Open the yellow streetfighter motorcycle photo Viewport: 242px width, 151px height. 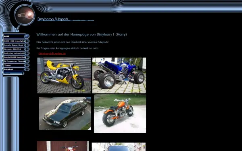pos(64,75)
